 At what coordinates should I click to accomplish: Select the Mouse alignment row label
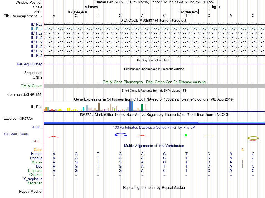pos(37,162)
